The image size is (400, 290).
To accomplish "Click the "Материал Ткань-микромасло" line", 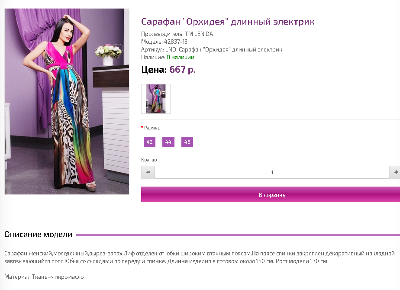I will tap(44, 277).
